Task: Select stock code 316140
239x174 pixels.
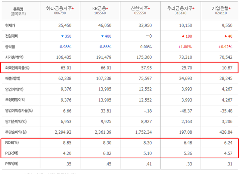Action: (x=180, y=13)
